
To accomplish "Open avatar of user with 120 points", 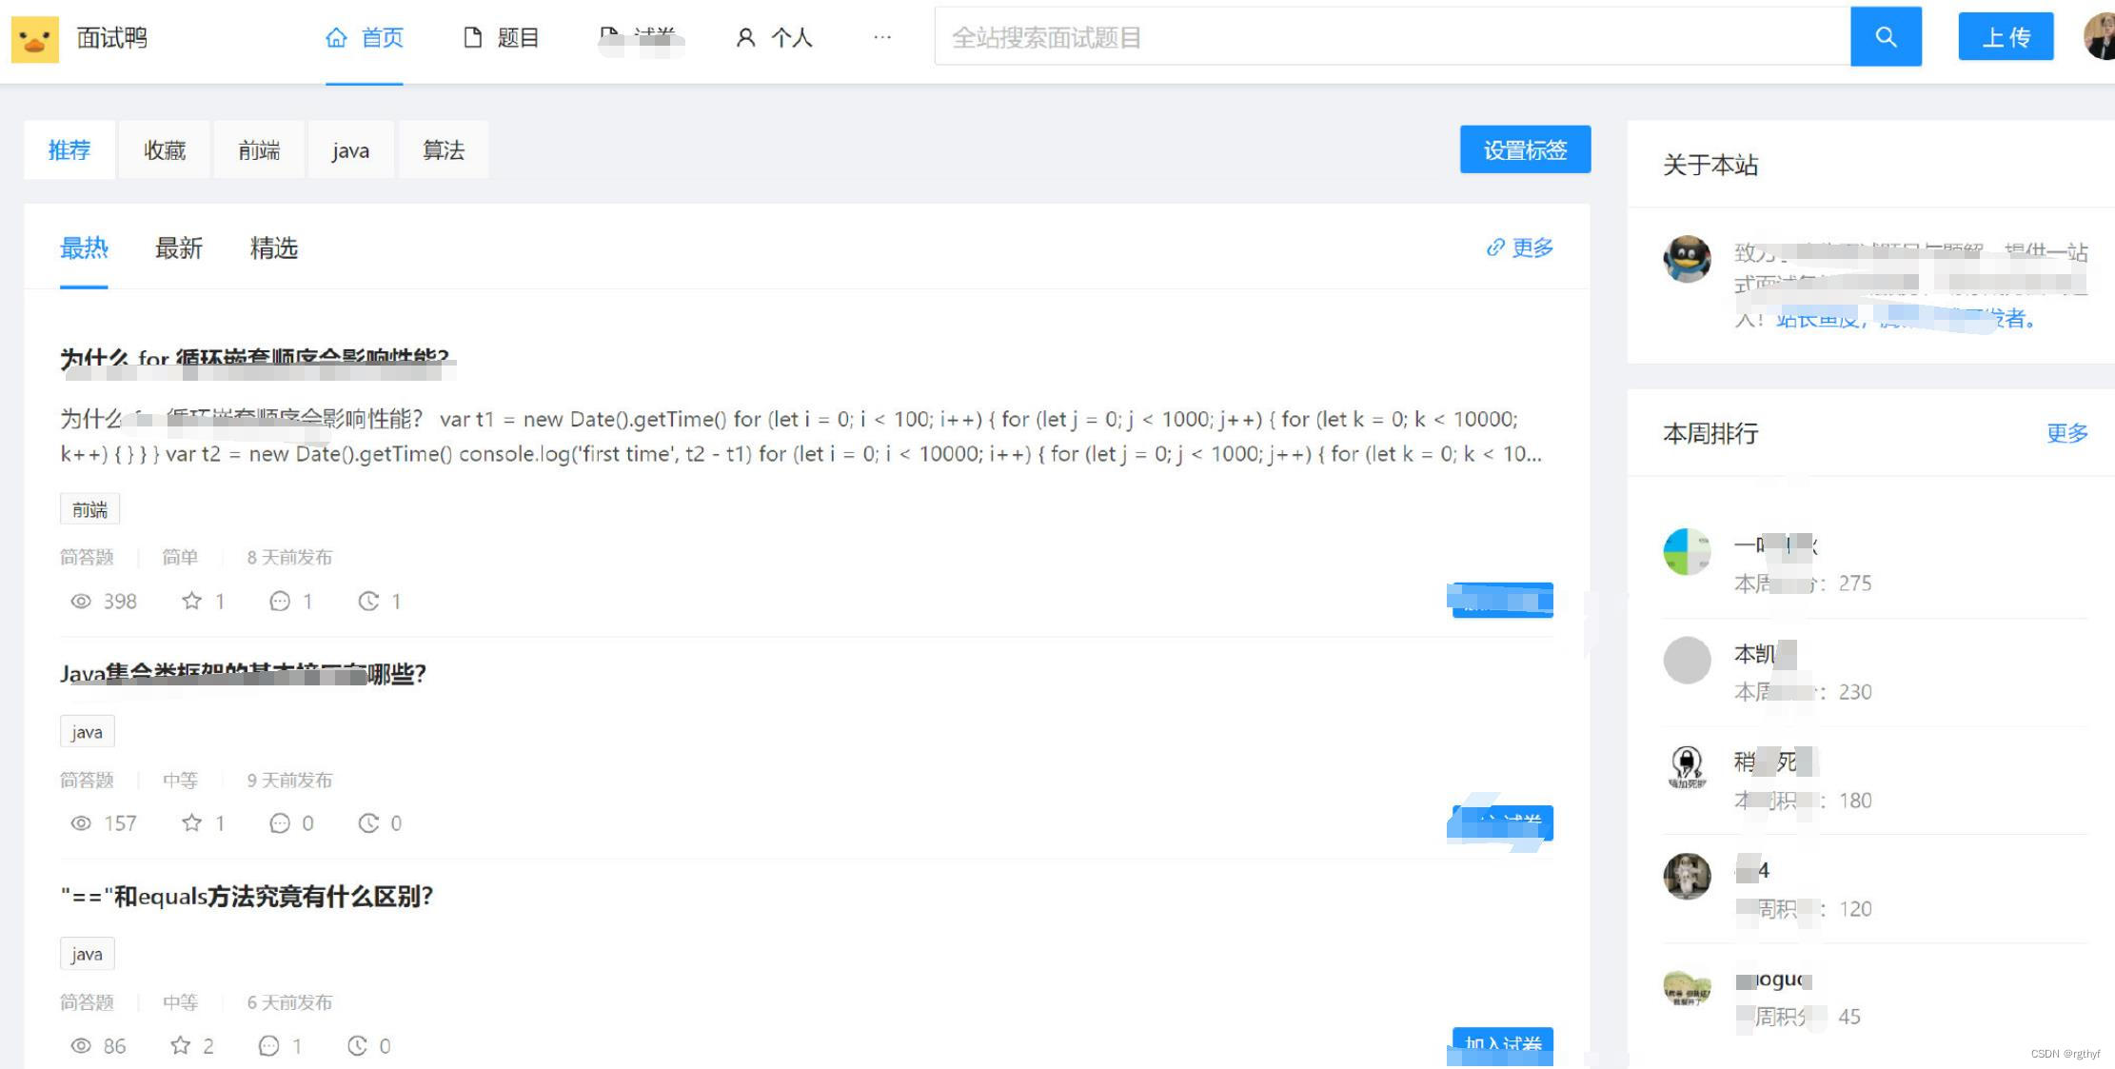I will pos(1687,876).
